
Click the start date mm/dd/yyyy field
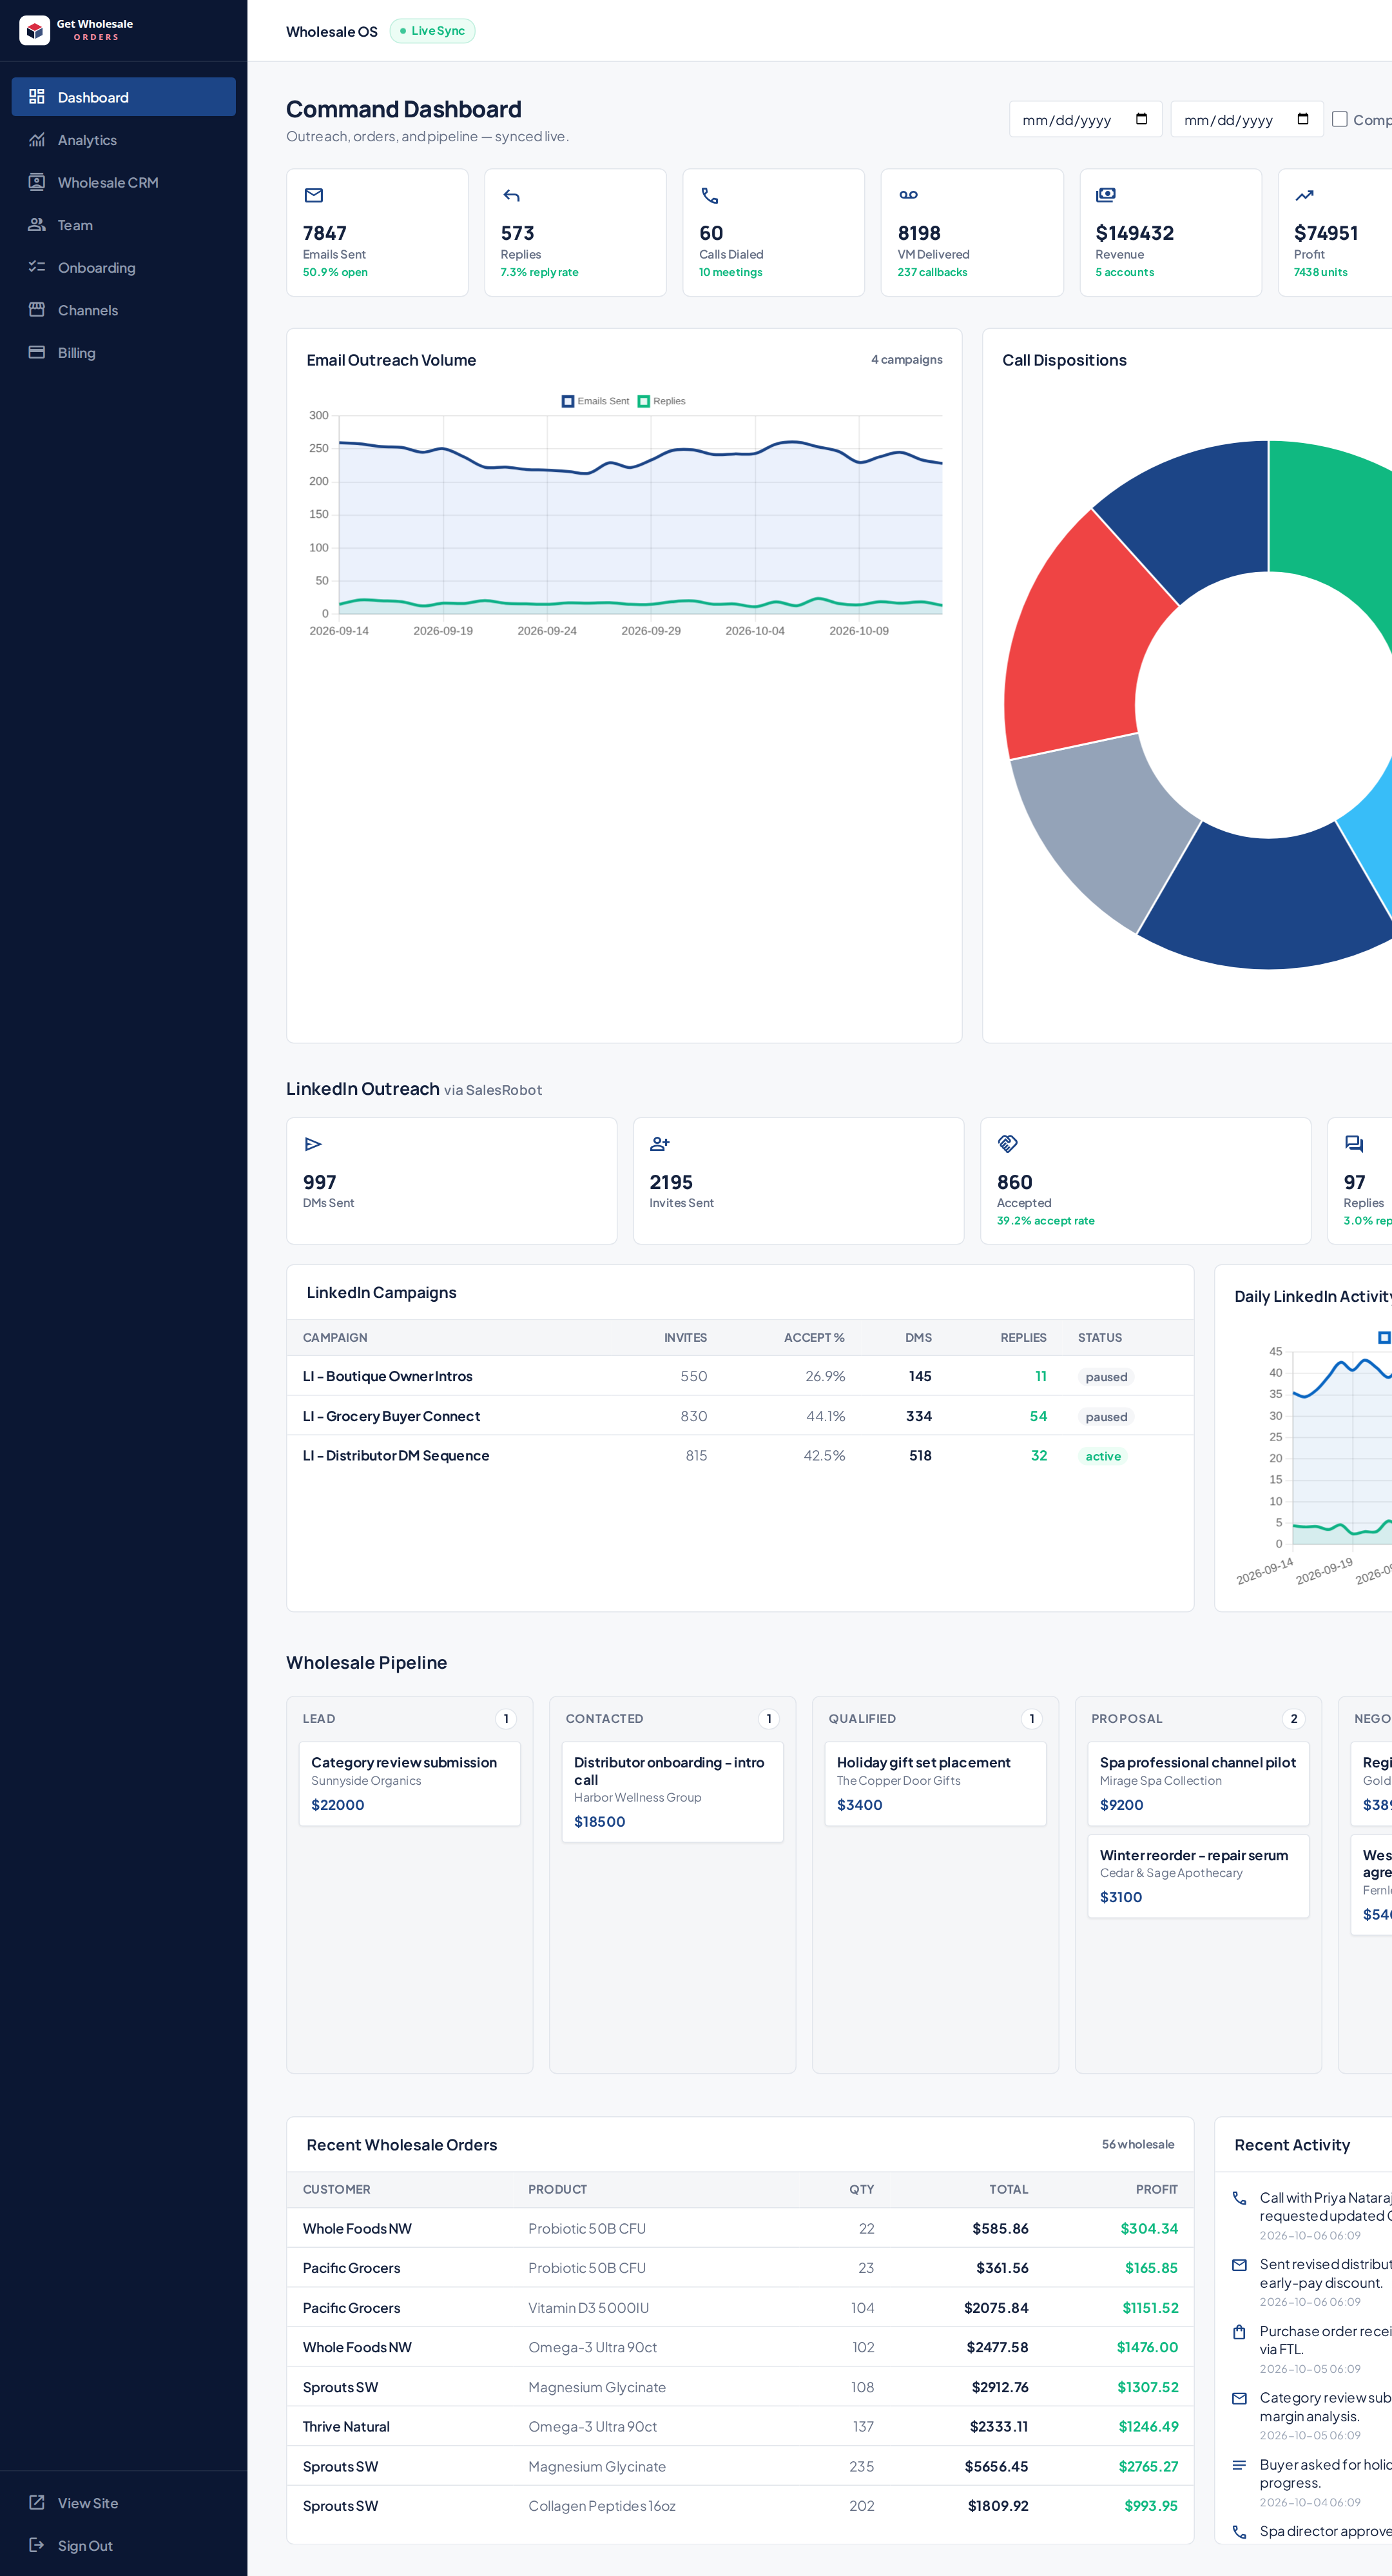(1085, 119)
